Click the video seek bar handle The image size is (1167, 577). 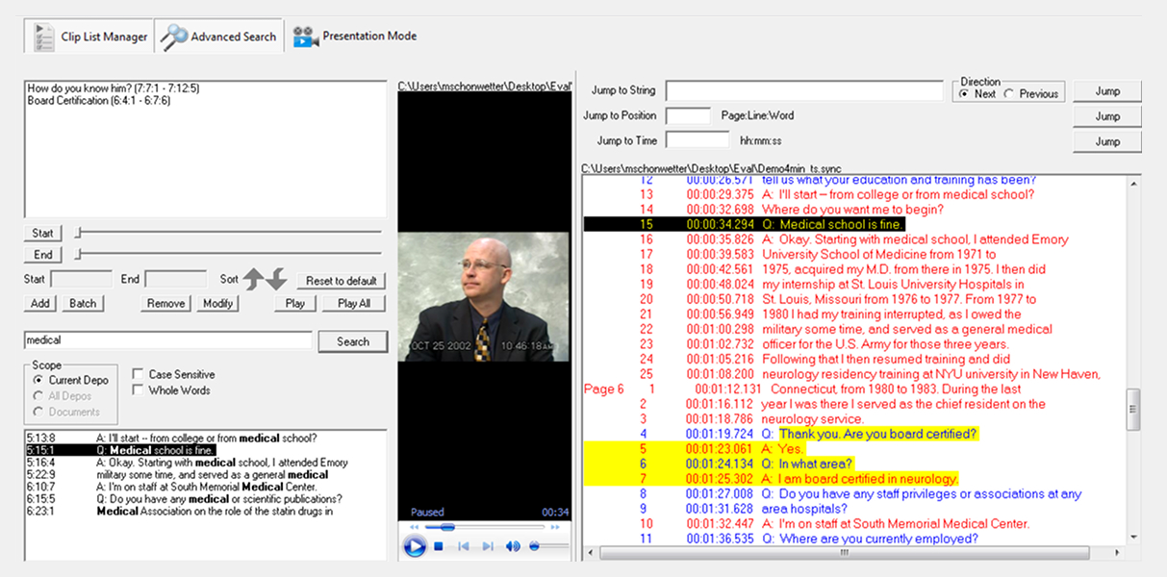[x=445, y=527]
